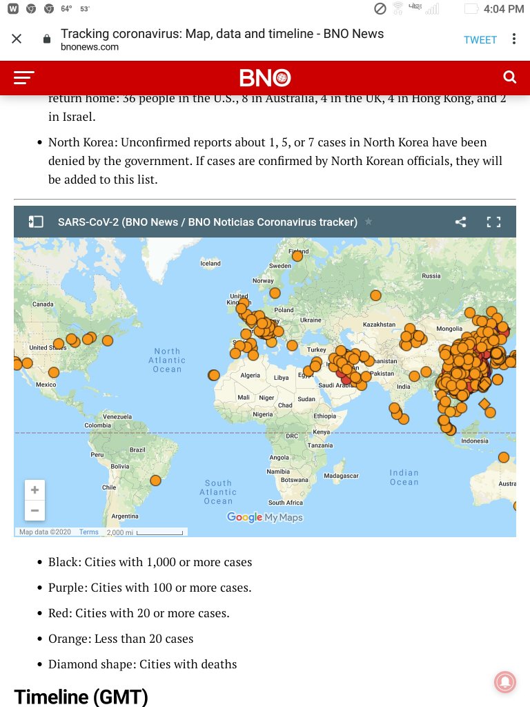Image resolution: width=530 pixels, height=707 pixels.
Task: Close the browser custom tab
Action: [17, 39]
